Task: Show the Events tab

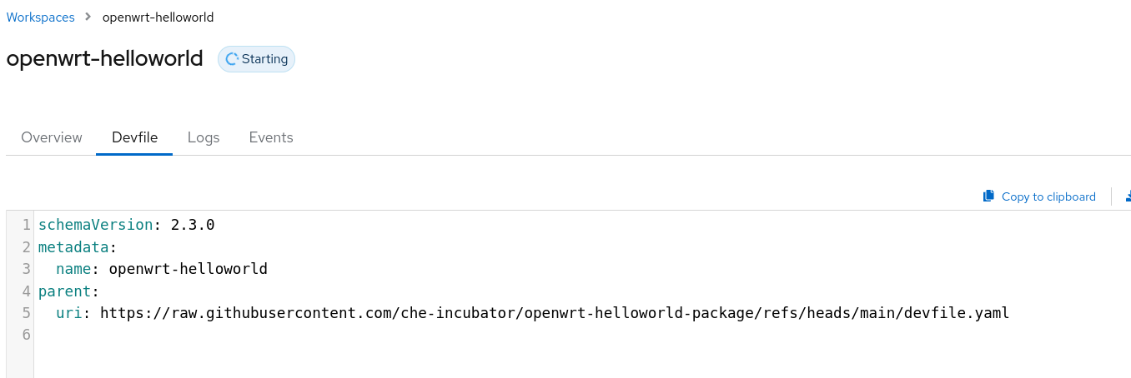Action: pos(271,137)
